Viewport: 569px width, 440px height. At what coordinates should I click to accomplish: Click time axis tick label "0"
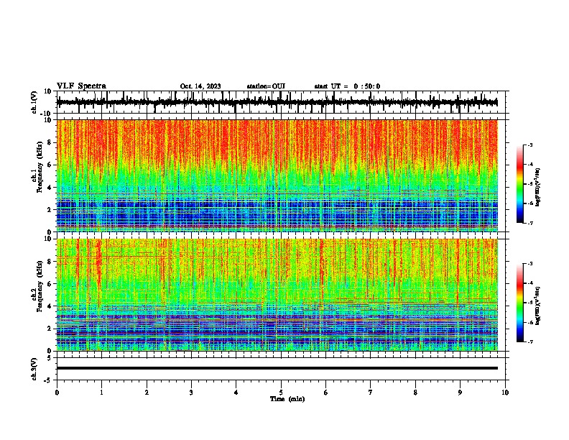pos(57,393)
